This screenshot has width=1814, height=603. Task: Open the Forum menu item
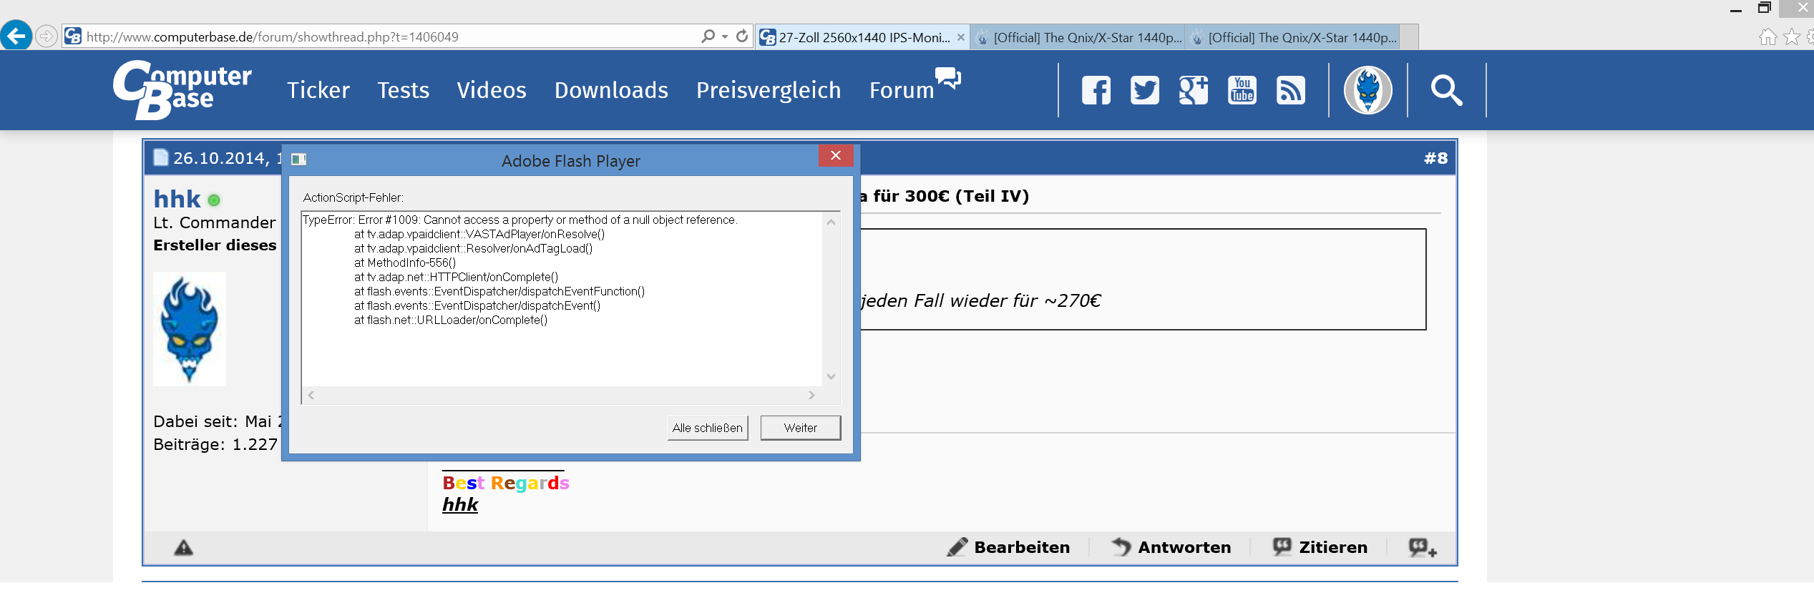coord(902,90)
